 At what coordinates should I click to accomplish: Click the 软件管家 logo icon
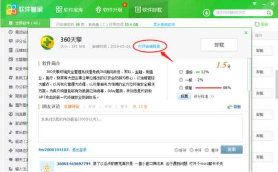pyautogui.click(x=12, y=9)
